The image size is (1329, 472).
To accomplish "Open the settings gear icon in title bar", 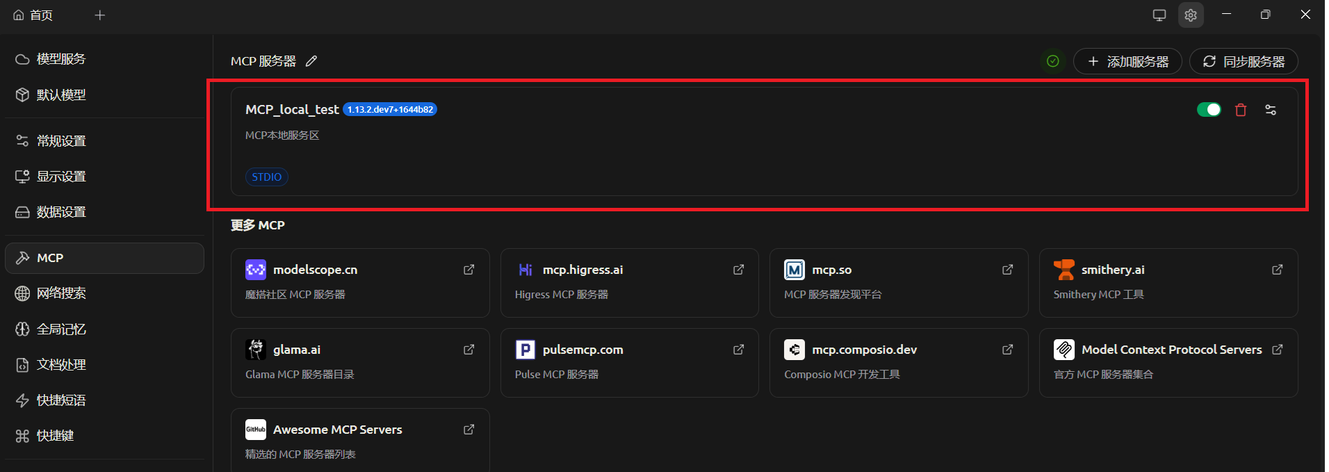I will tap(1191, 15).
